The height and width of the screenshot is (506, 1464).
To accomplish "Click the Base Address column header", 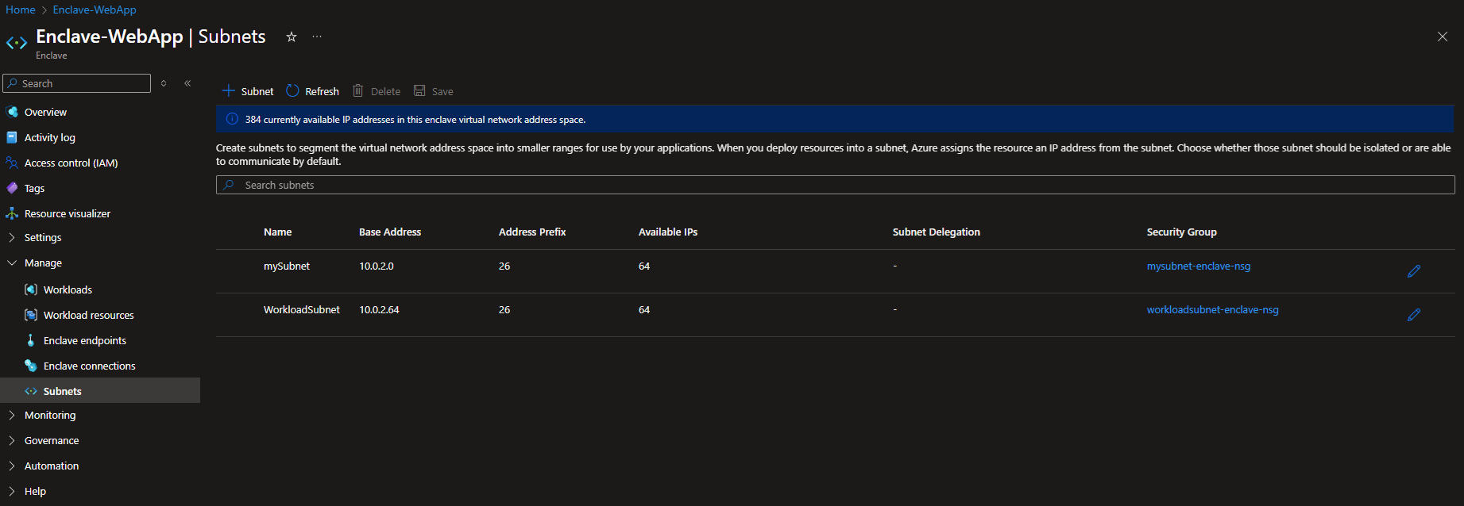I will 390,232.
